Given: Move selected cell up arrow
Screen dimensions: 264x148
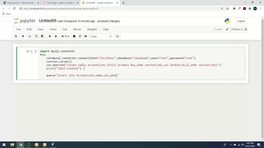Looking at the screenshot, I should [x=49, y=36].
